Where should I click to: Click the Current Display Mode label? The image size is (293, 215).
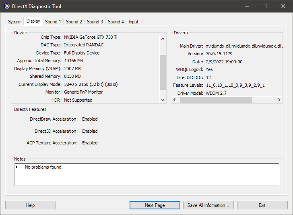[x=40, y=84]
